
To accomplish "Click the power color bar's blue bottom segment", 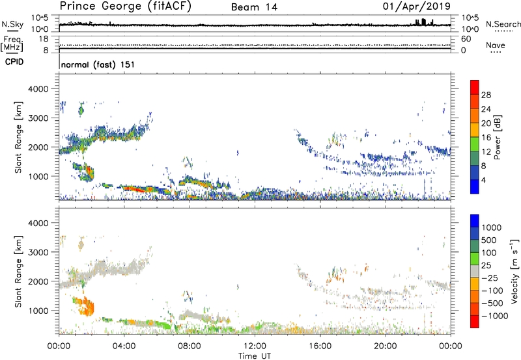I will coord(475,186).
